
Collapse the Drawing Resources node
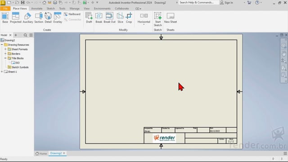(x=2, y=45)
